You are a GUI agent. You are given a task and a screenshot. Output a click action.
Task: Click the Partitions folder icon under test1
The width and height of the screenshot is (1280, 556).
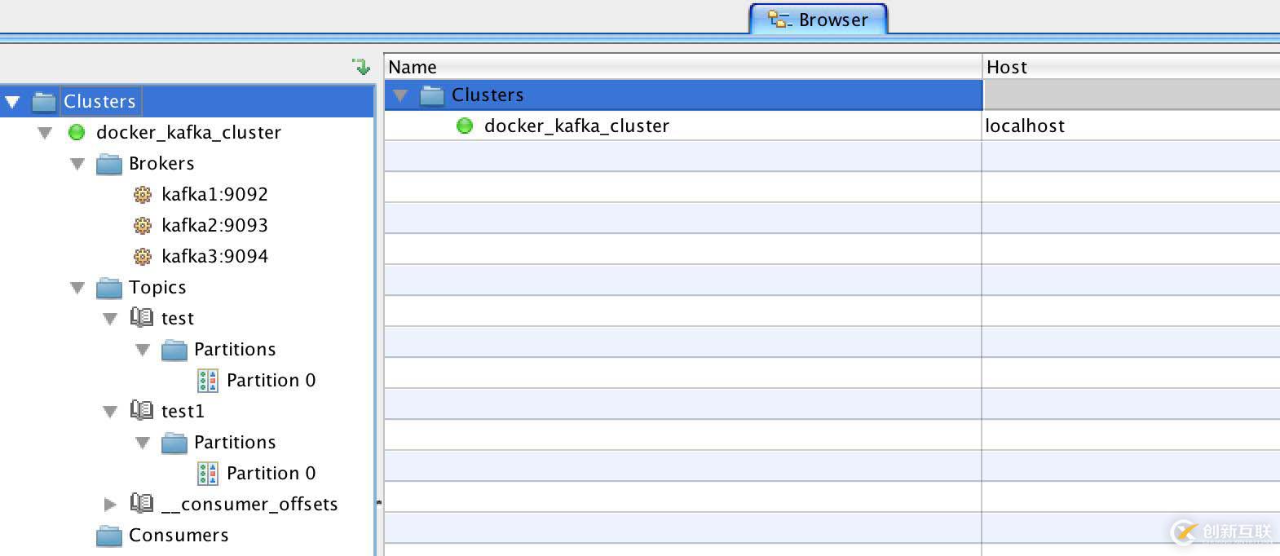click(174, 443)
